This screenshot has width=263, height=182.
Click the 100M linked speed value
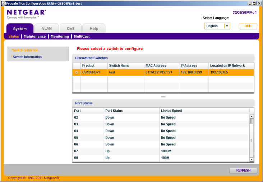coord(165,158)
